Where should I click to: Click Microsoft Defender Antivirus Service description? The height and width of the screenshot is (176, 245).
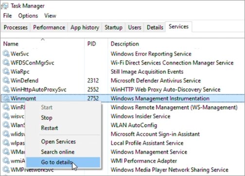pyautogui.click(x=156, y=80)
